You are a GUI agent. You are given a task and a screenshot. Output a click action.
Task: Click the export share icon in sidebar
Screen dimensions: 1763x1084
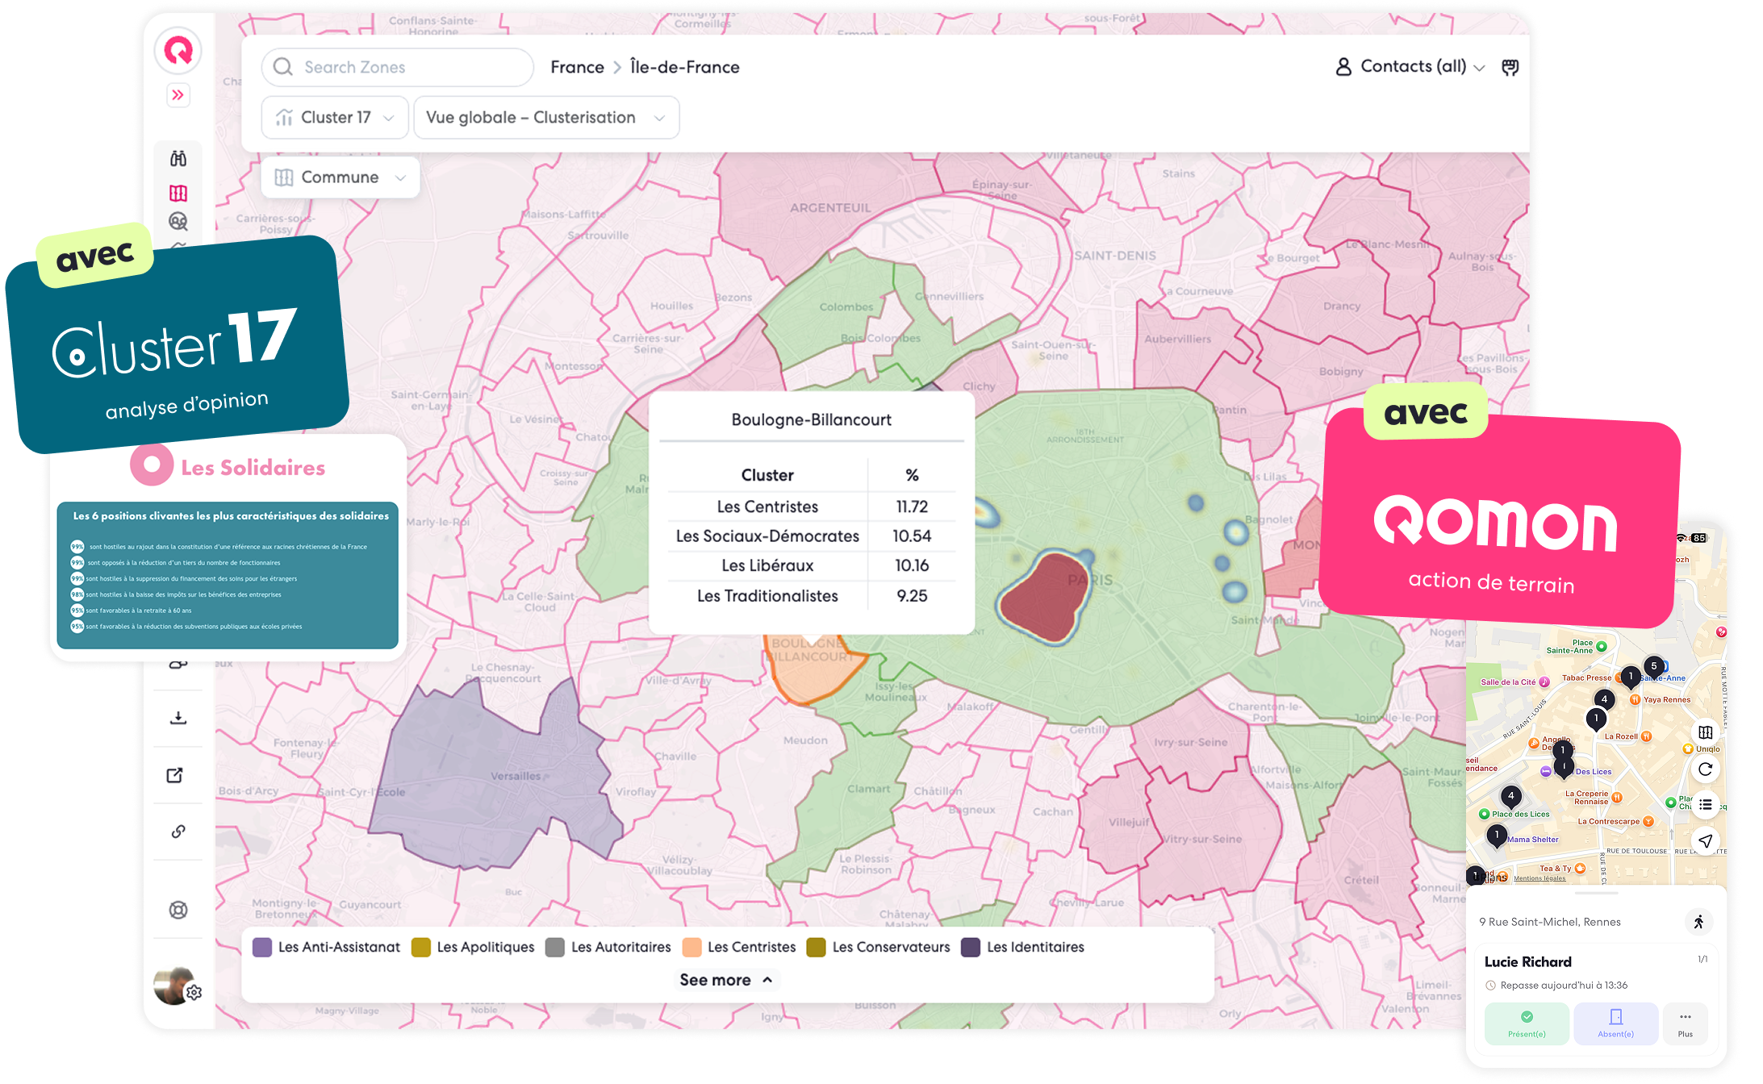pos(175,775)
